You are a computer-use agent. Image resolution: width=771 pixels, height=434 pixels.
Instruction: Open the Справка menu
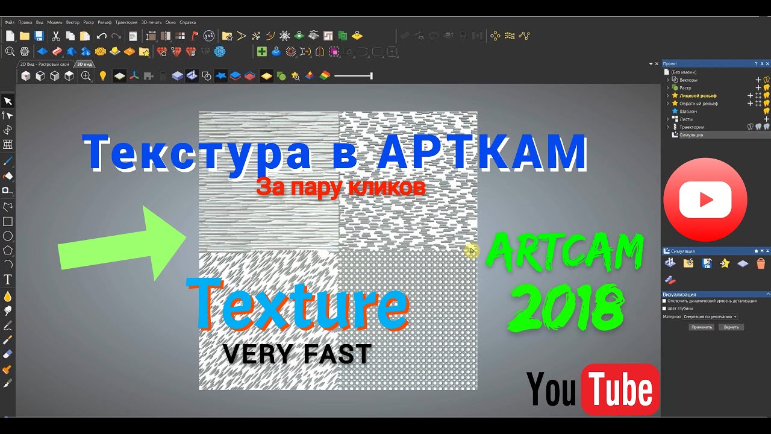pos(187,22)
